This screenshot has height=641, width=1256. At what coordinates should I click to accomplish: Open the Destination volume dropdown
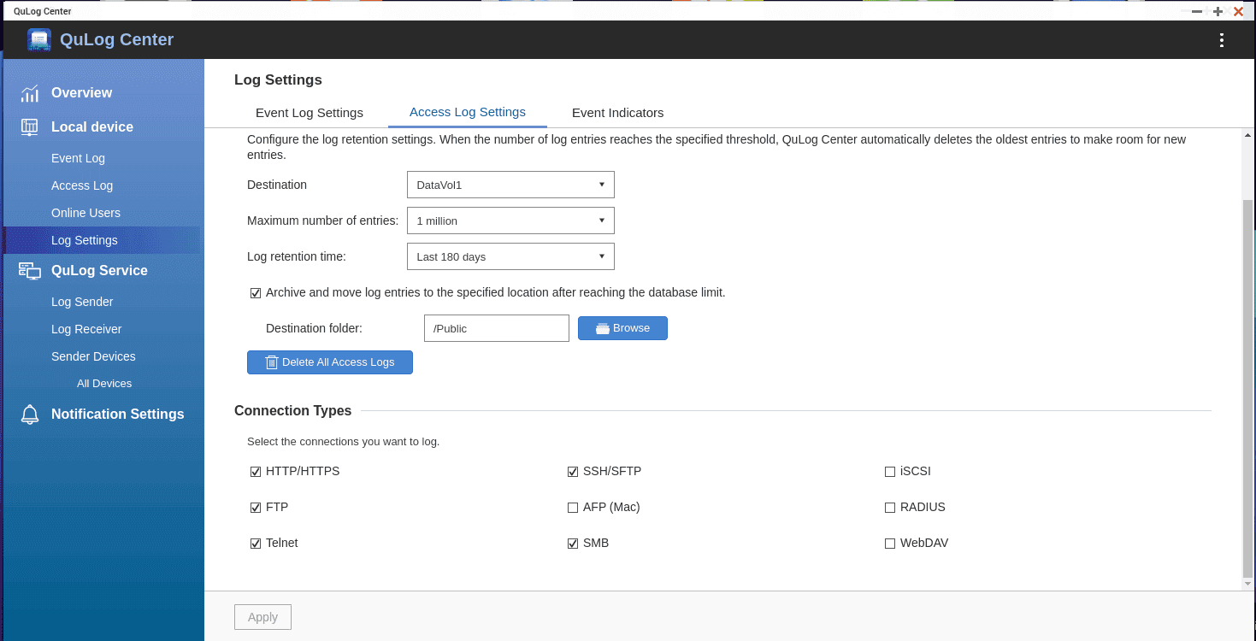click(x=510, y=185)
